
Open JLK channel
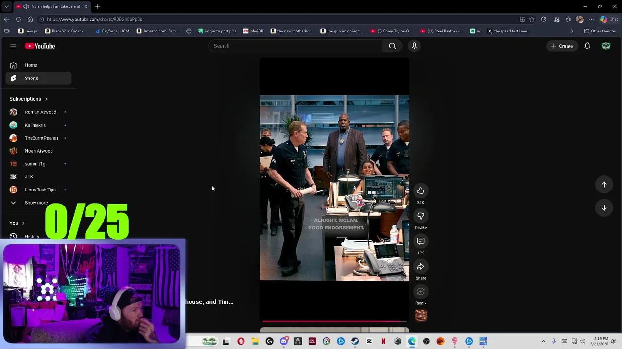(x=39, y=176)
